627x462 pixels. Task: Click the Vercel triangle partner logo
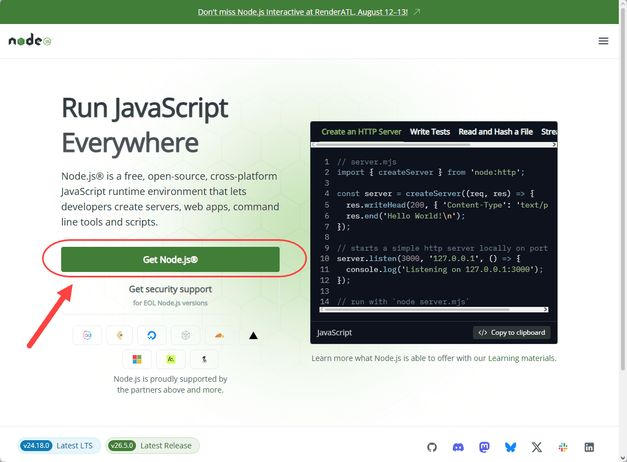(253, 335)
